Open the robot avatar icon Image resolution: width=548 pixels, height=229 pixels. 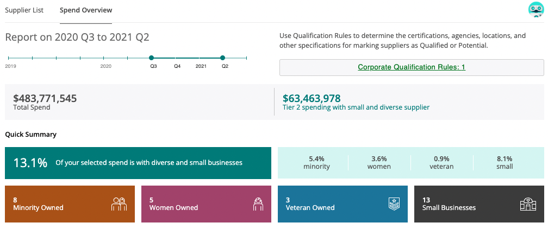[535, 10]
